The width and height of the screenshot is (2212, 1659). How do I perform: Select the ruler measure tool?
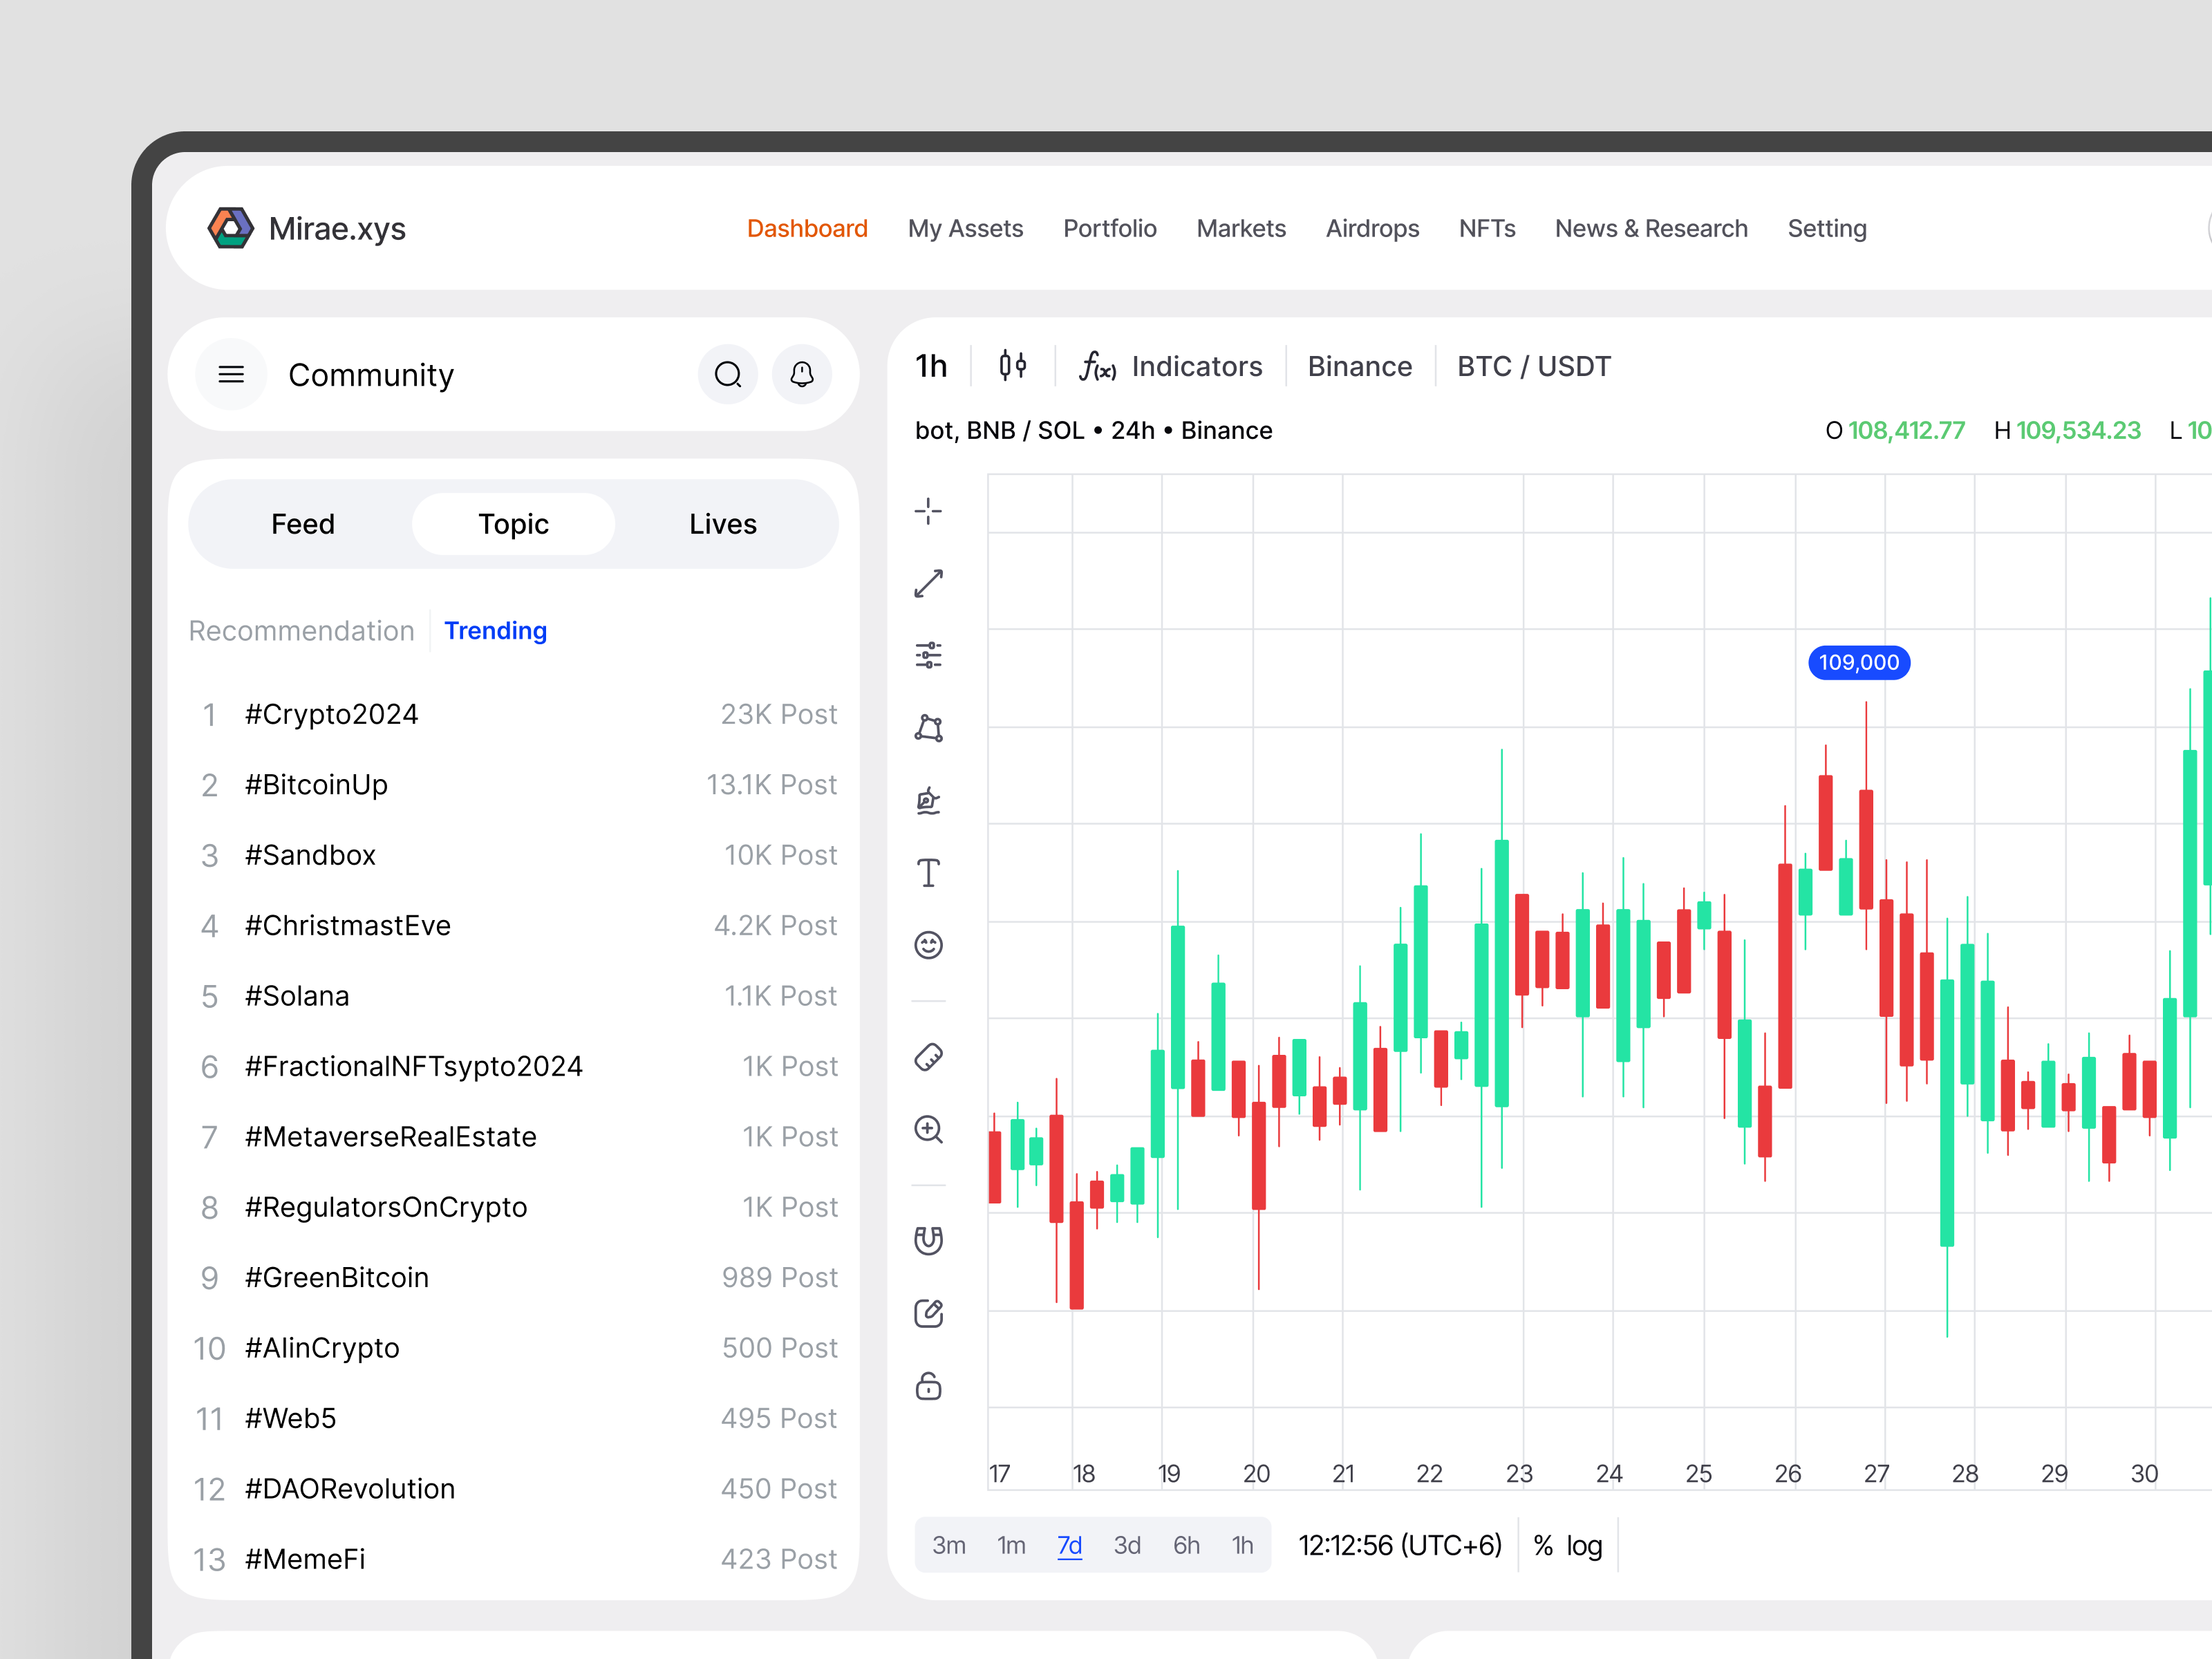pos(928,1057)
